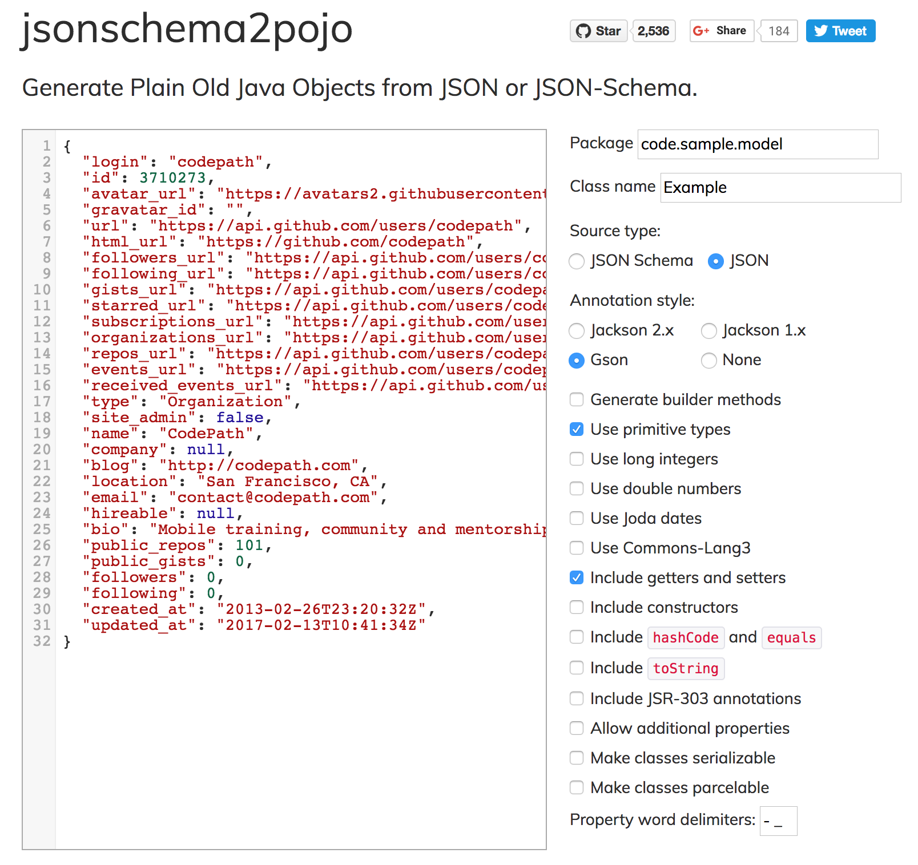The height and width of the screenshot is (865, 918).
Task: Edit the Property word delimiters field
Action: pos(778,821)
